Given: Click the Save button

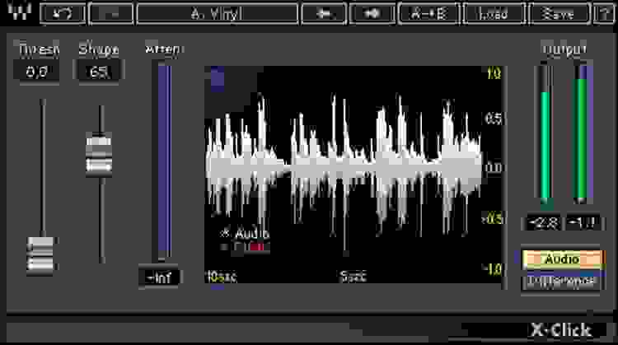Looking at the screenshot, I should [x=559, y=14].
